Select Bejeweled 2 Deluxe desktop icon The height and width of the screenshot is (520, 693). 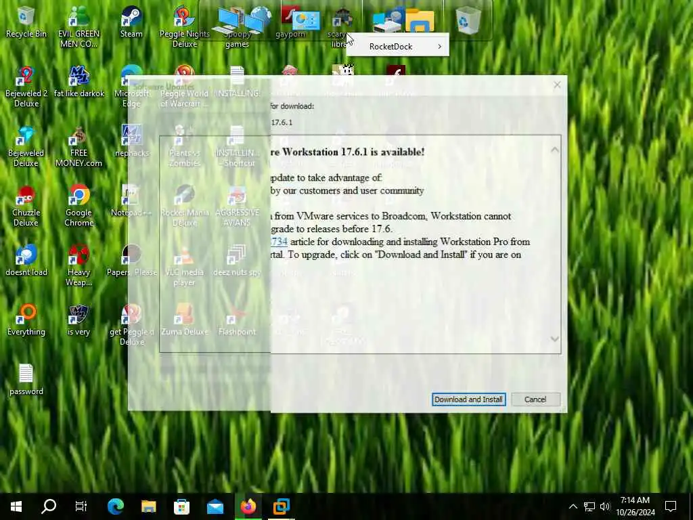pos(26,86)
